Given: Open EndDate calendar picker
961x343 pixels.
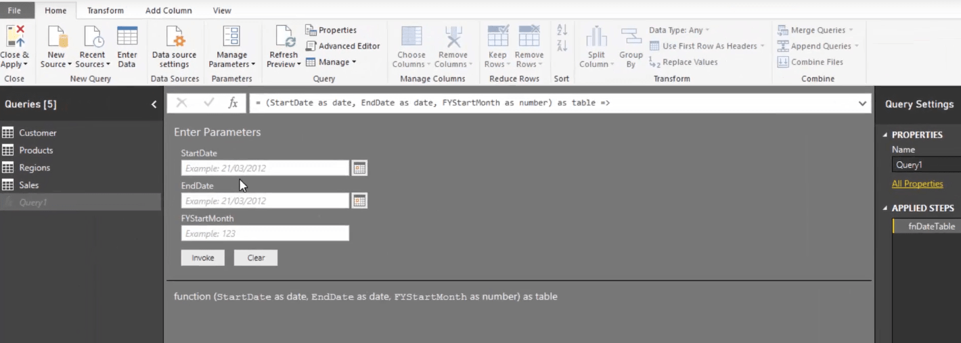Looking at the screenshot, I should coord(359,201).
